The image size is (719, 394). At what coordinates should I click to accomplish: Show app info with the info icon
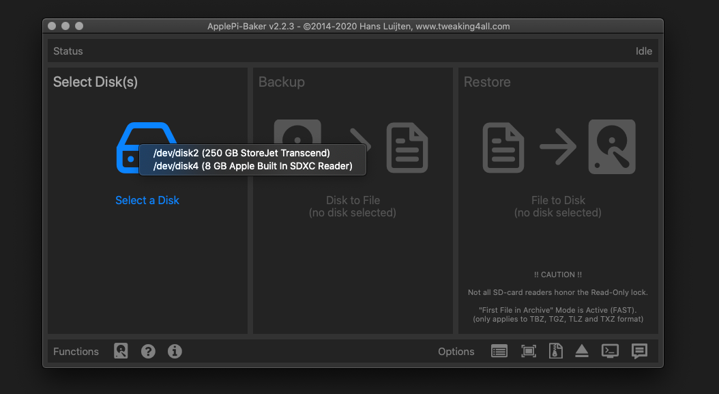175,351
